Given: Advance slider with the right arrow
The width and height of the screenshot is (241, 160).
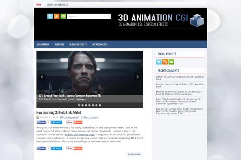Looking at the screenshot, I should coord(137,77).
